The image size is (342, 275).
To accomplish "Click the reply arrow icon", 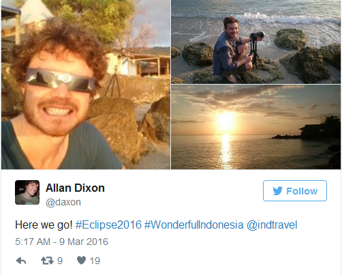I will (x=21, y=261).
